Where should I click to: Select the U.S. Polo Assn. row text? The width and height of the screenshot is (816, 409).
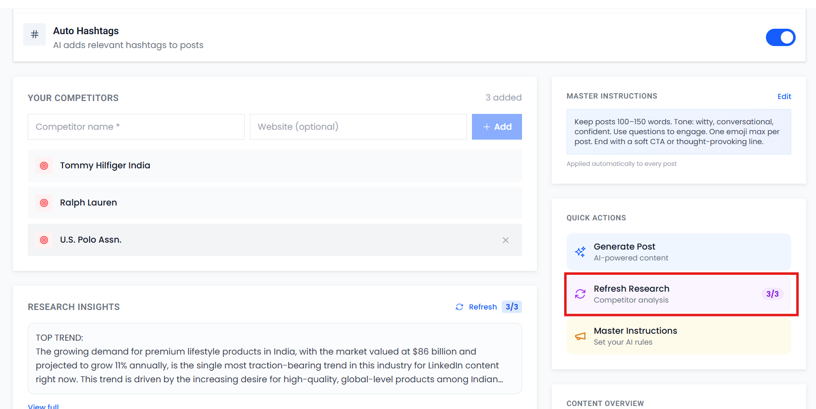pyautogui.click(x=91, y=240)
